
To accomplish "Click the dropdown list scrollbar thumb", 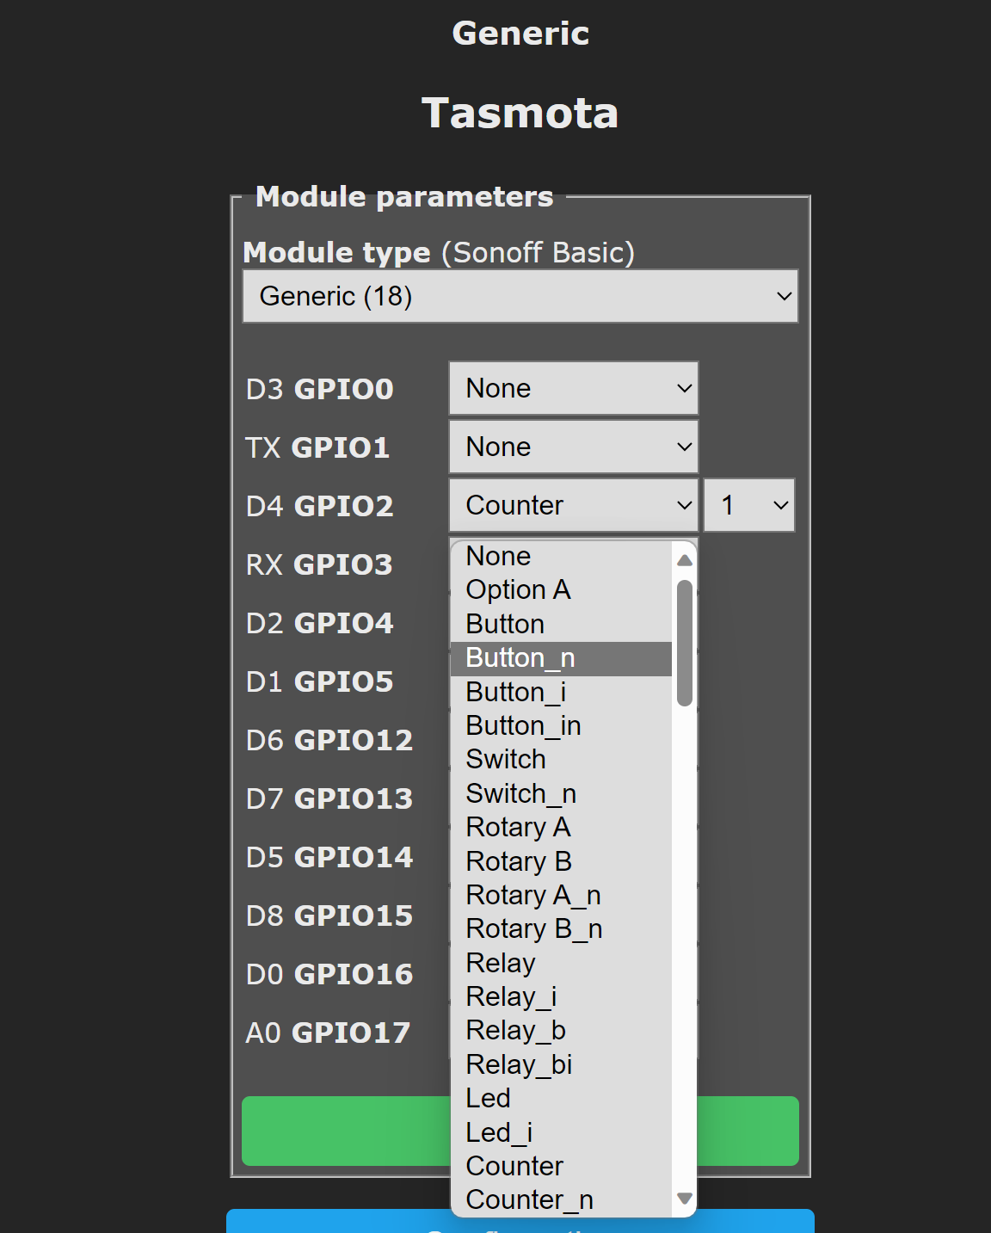I will point(685,642).
